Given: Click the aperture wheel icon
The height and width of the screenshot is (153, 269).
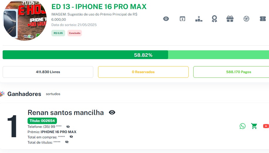Looking at the screenshot, I should (x=246, y=19).
